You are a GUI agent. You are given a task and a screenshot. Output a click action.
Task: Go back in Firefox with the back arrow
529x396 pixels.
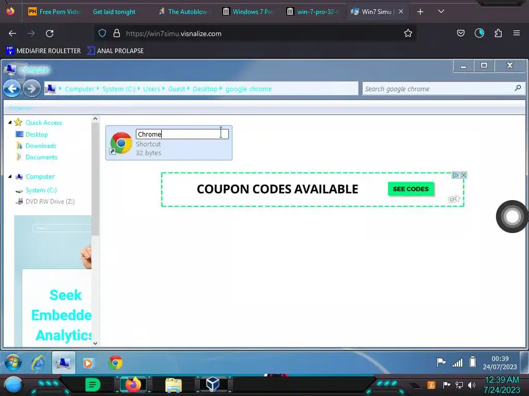pos(12,34)
